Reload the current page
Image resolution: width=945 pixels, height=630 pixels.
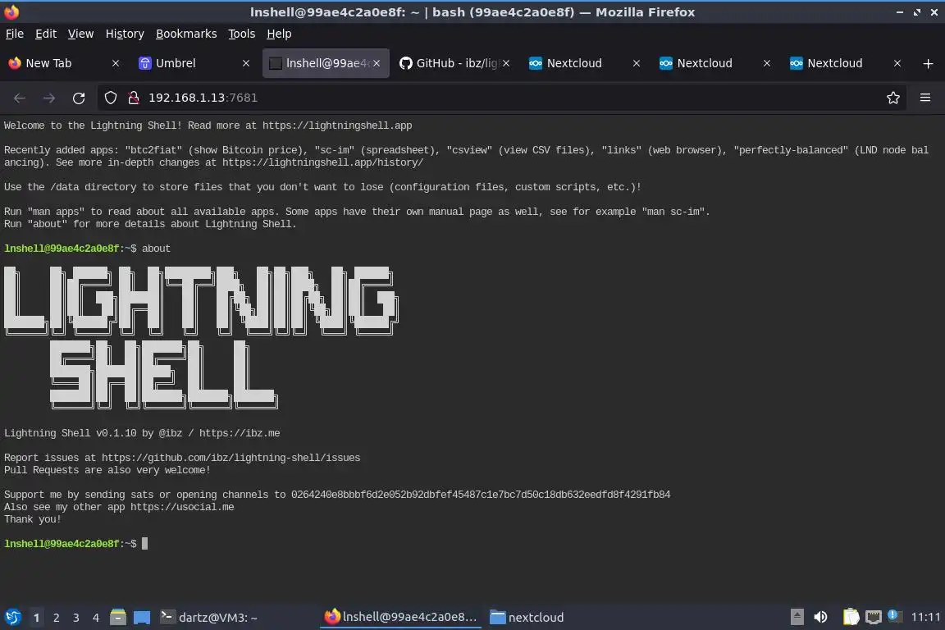click(x=79, y=98)
